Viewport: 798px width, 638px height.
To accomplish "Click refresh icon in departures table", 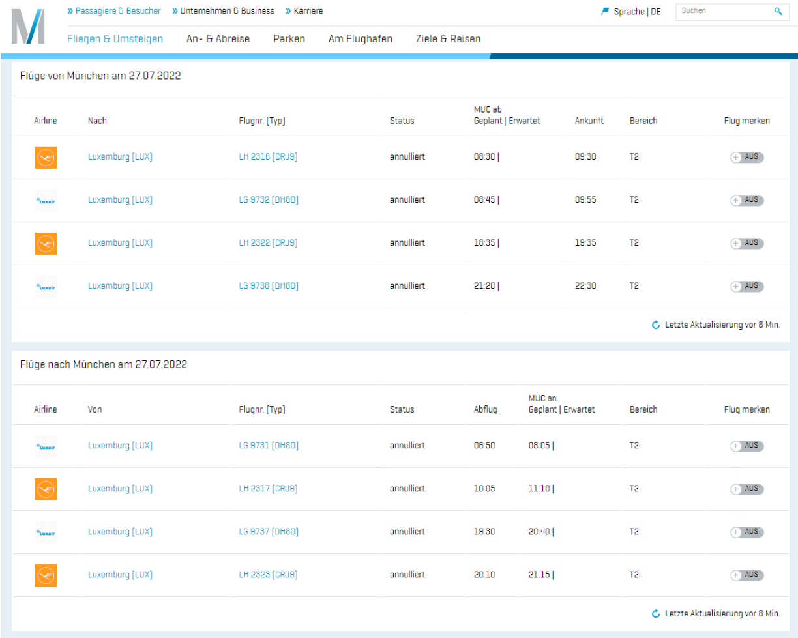I will 656,325.
